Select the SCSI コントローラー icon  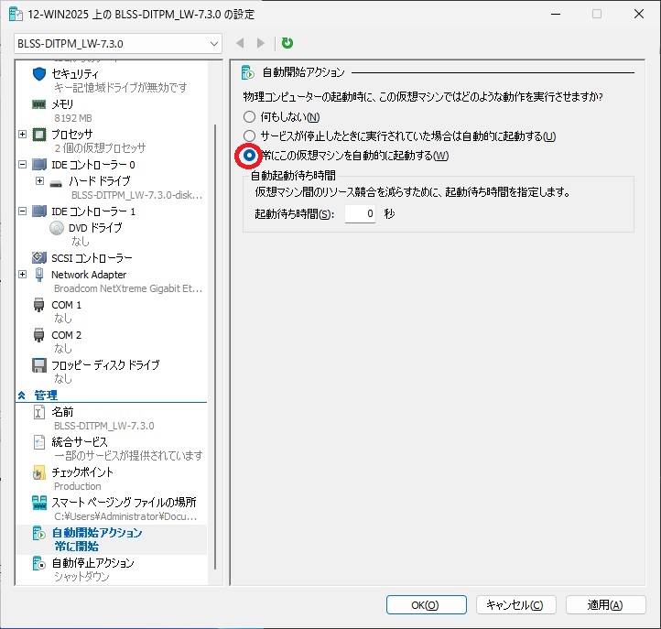coord(39,257)
